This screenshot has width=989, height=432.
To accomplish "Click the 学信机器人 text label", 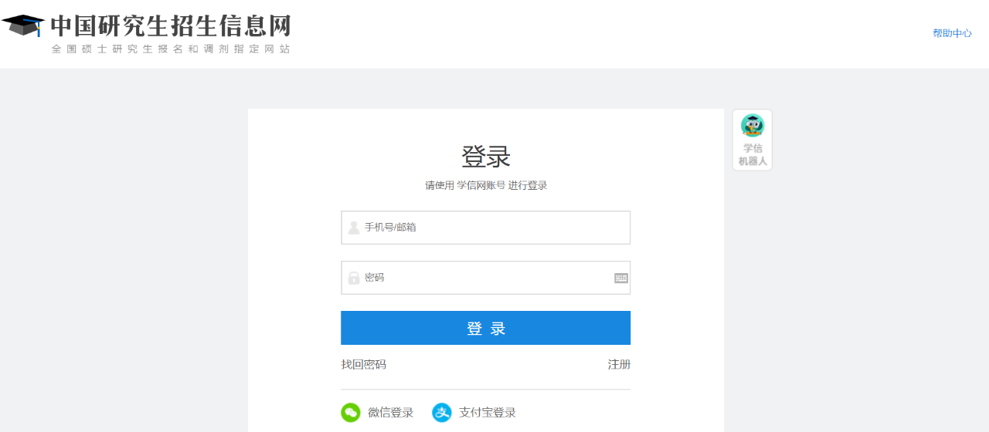I will (753, 154).
